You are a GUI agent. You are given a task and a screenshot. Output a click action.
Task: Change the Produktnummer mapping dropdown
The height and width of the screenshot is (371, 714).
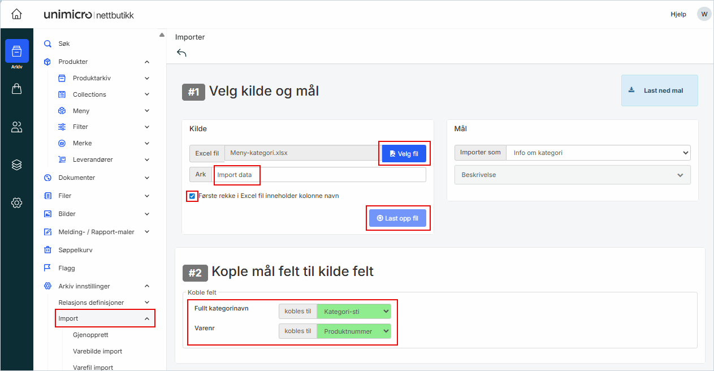click(353, 331)
